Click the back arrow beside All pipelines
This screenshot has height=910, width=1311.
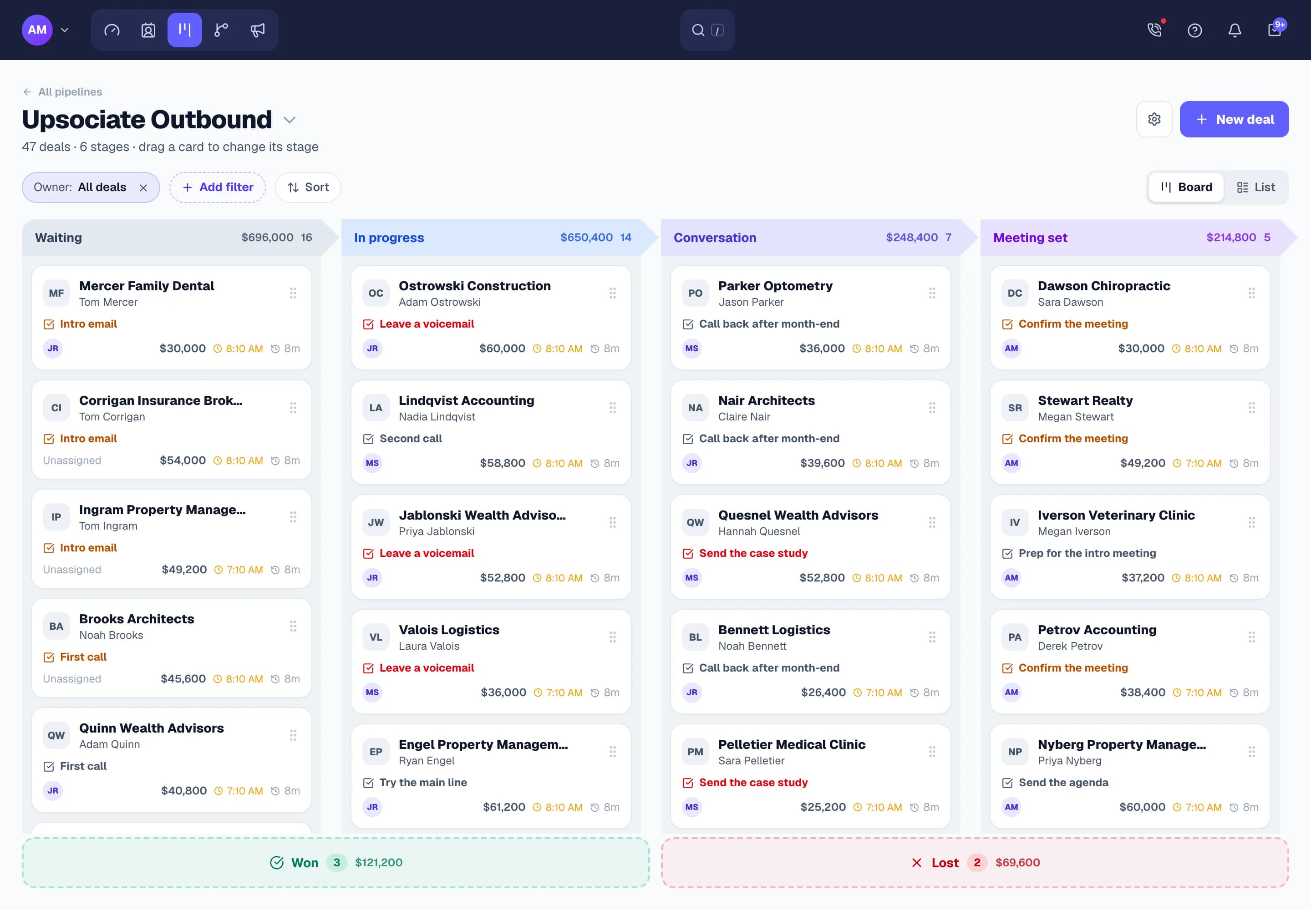coord(27,92)
